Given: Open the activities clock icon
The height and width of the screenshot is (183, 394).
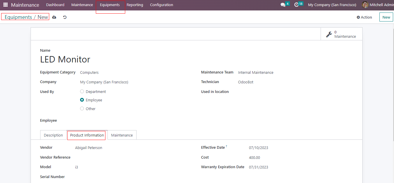Looking at the screenshot, I should 296,5.
